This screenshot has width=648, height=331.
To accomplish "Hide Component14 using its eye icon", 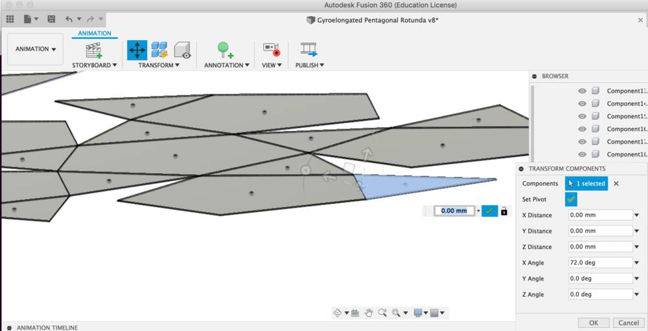I will [x=583, y=103].
